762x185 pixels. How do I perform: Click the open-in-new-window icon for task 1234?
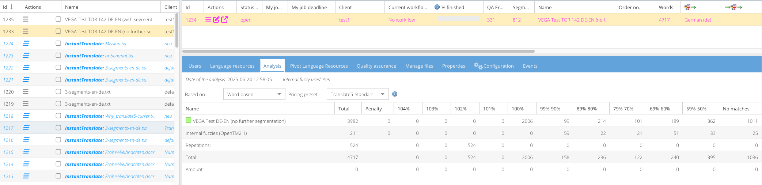click(x=224, y=20)
